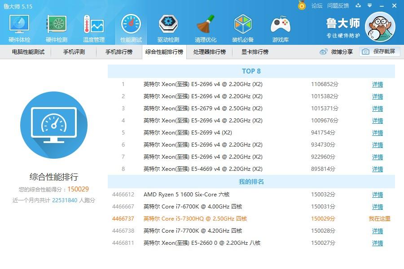Launch 驱动检测 driver check

coord(168,27)
